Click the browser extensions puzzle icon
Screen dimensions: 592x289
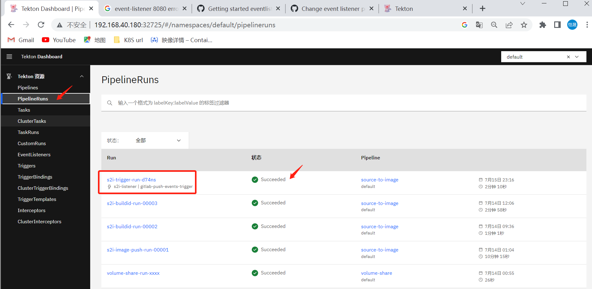coord(543,25)
